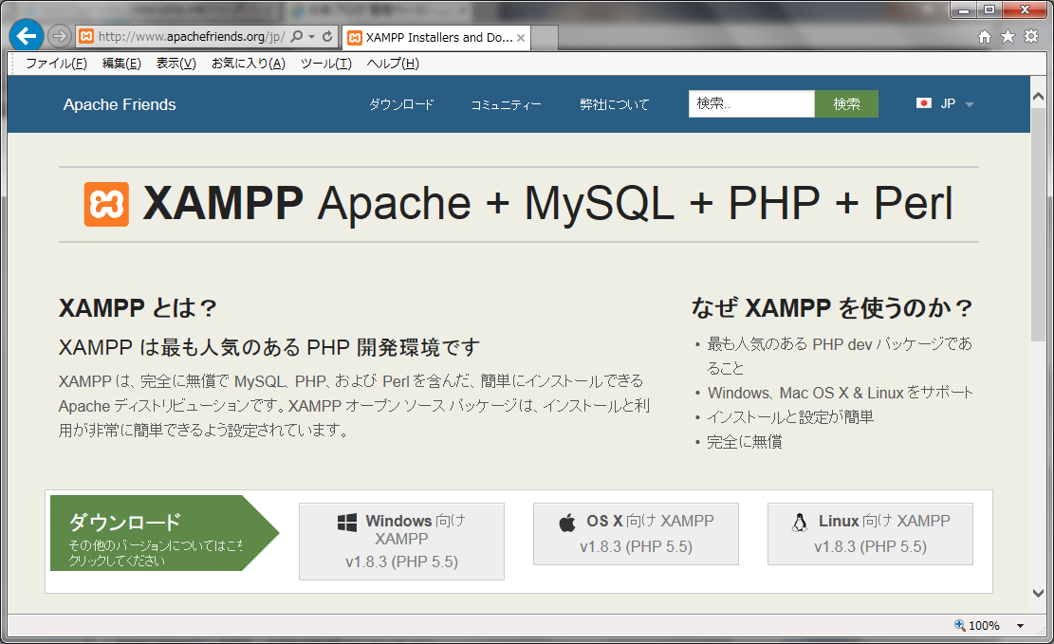Click the zoom magnifier icon in the status bar
The image size is (1054, 644).
[x=960, y=625]
